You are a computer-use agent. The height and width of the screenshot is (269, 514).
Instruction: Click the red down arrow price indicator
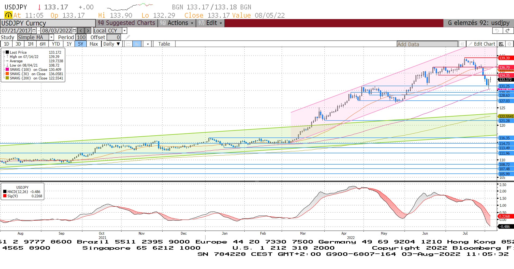pos(39,7)
